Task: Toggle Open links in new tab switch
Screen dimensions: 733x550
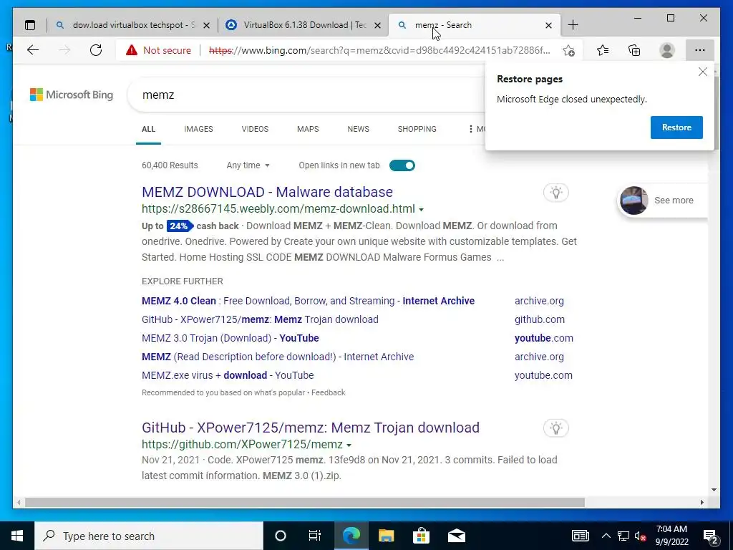Action: point(402,165)
